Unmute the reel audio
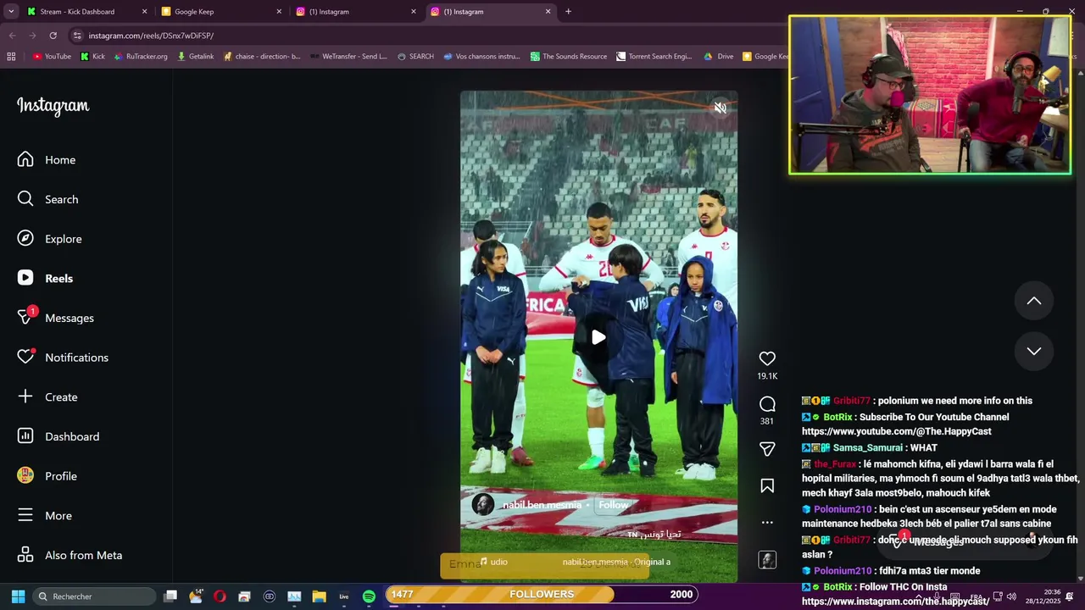 pyautogui.click(x=720, y=108)
